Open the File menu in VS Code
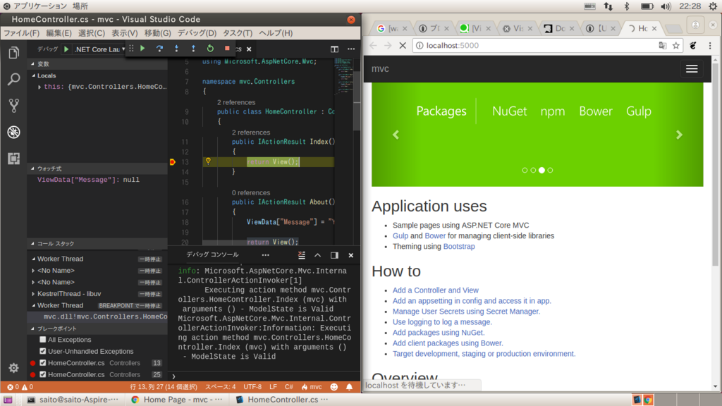The image size is (722, 406). coord(22,33)
